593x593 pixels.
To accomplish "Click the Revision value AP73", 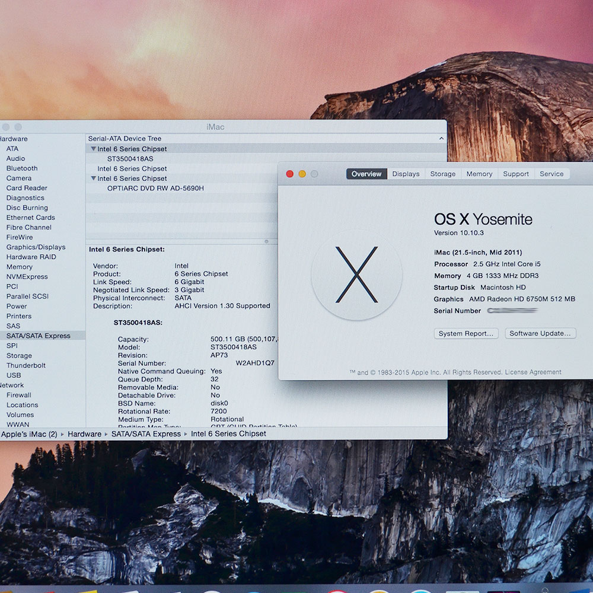I will (219, 355).
